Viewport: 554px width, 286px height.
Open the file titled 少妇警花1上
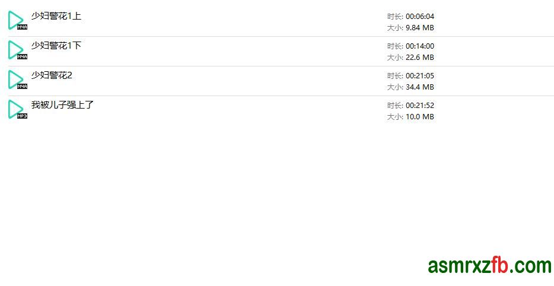56,16
